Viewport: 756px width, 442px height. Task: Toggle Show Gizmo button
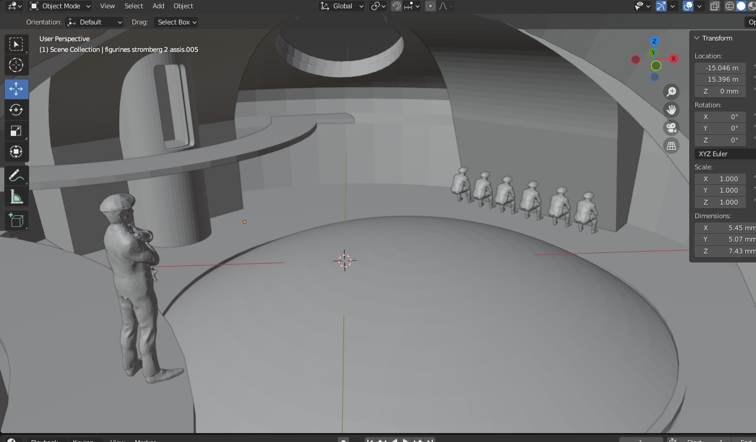tap(661, 6)
